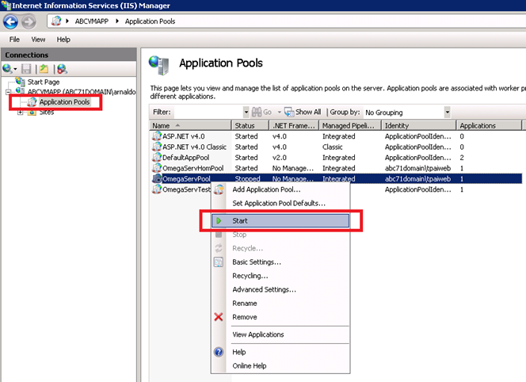
Task: Click the Basic Settings menu icon
Action: 219,262
